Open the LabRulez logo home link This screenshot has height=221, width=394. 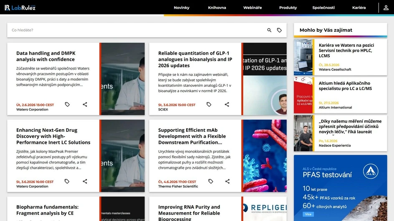coord(20,8)
